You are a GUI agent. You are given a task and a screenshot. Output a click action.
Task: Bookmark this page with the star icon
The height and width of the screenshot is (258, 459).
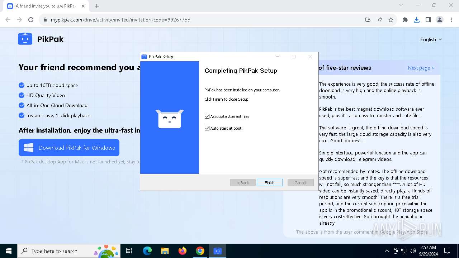[391, 20]
